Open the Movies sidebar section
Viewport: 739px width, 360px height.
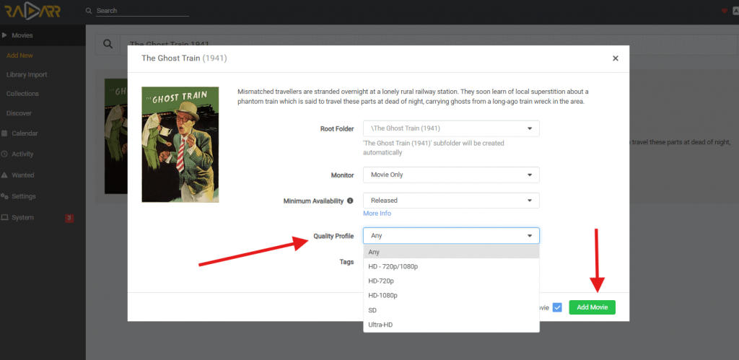tap(43, 35)
